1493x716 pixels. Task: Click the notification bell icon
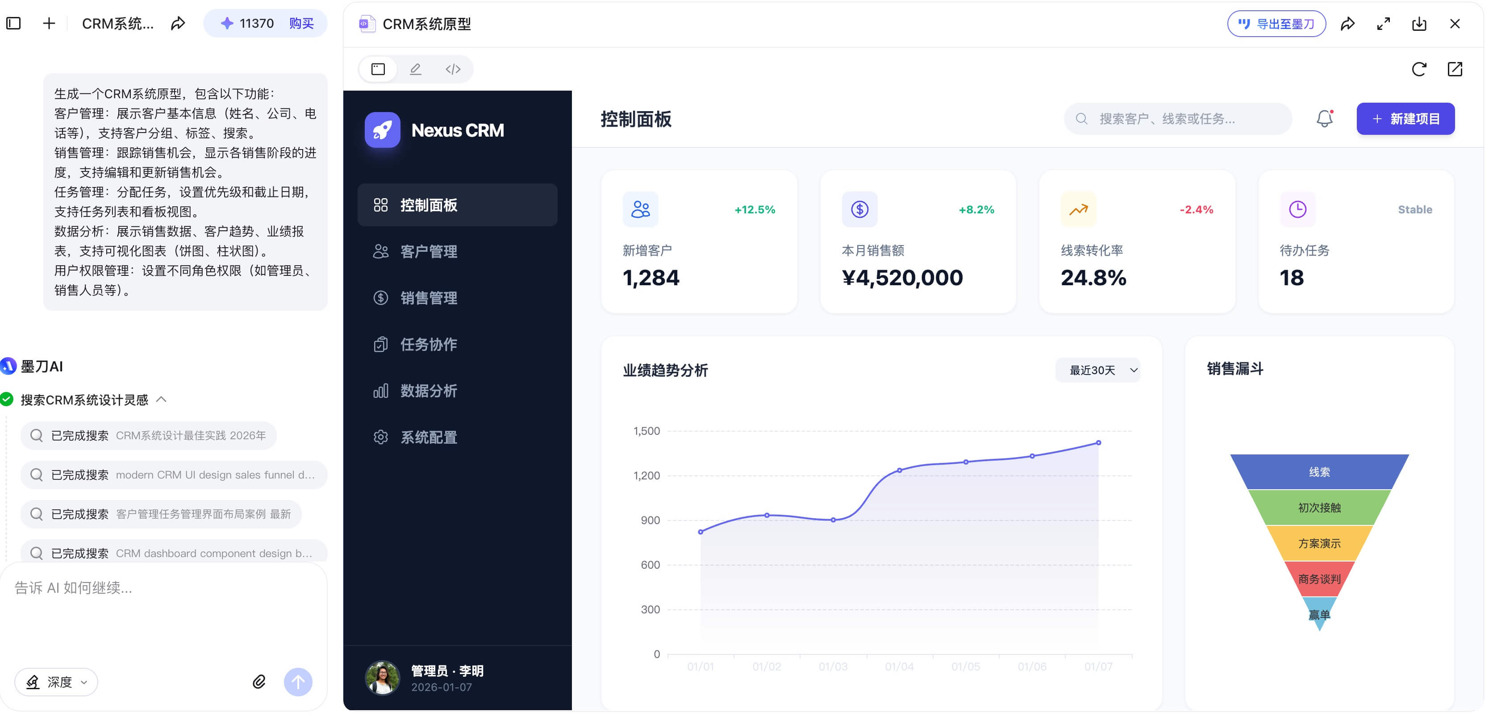click(x=1324, y=119)
